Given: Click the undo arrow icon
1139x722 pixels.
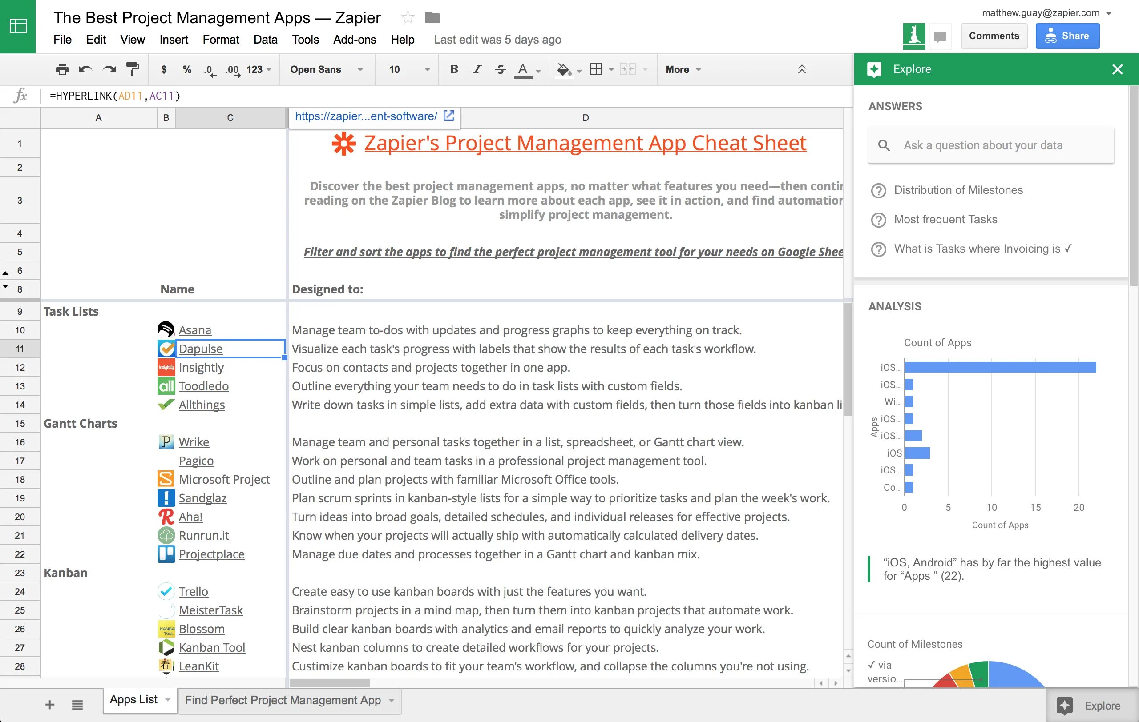Looking at the screenshot, I should coord(85,69).
